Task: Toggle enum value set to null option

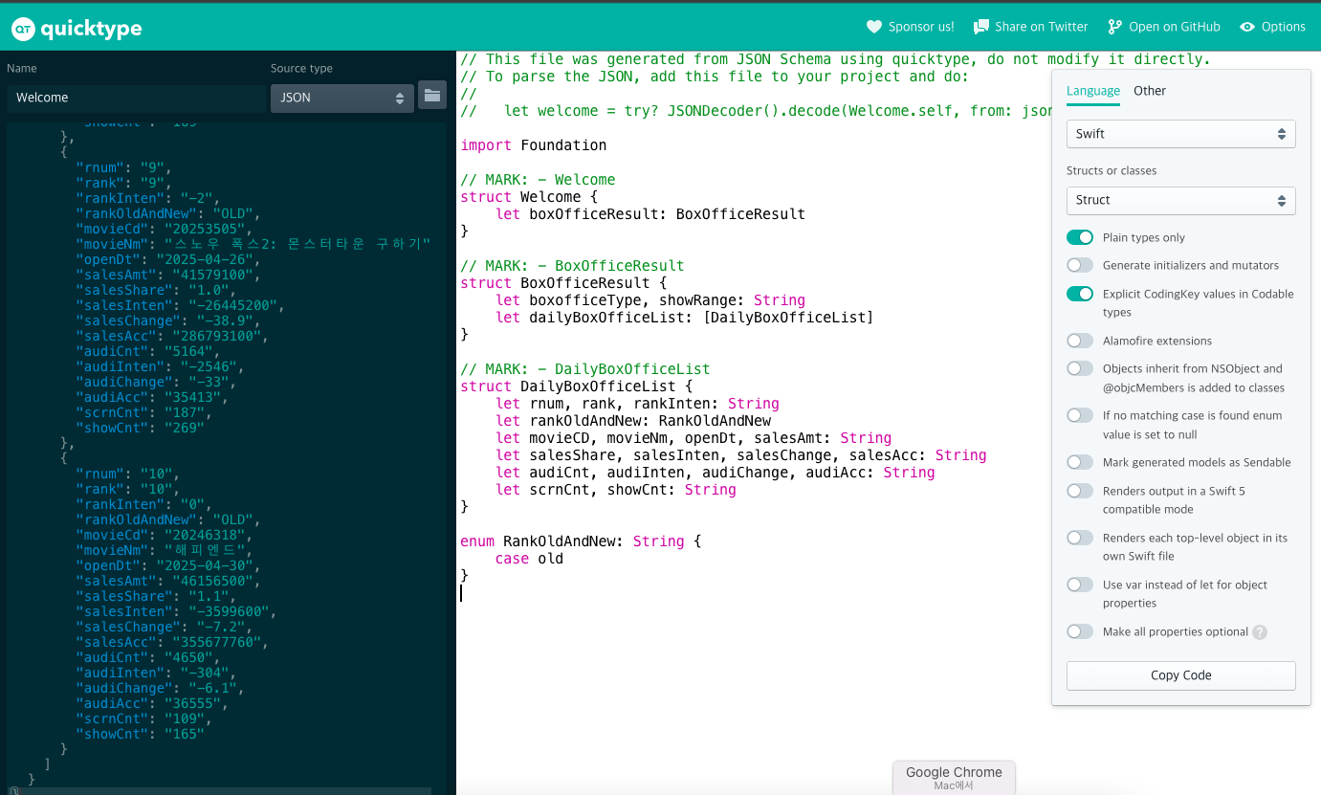Action: click(1080, 415)
